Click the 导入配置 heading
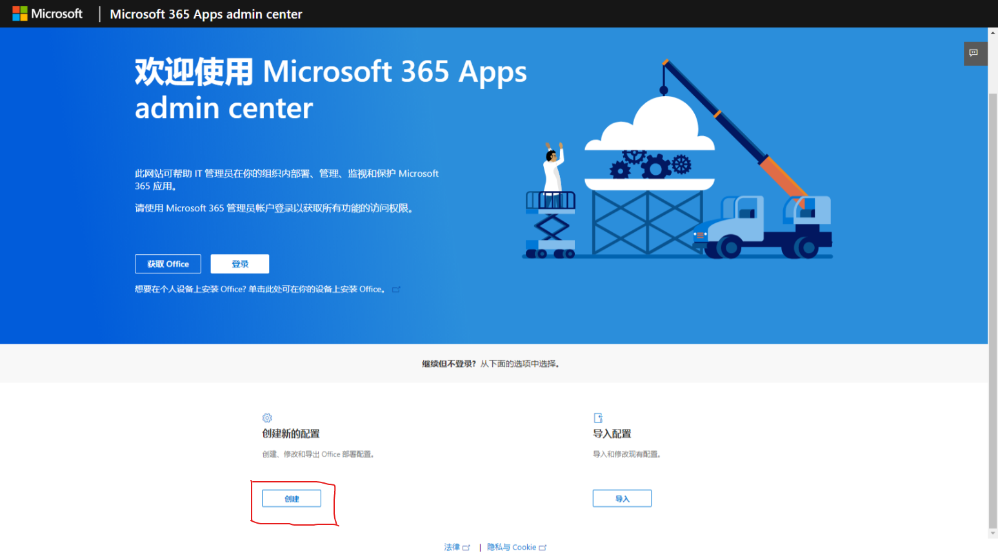 (x=612, y=433)
